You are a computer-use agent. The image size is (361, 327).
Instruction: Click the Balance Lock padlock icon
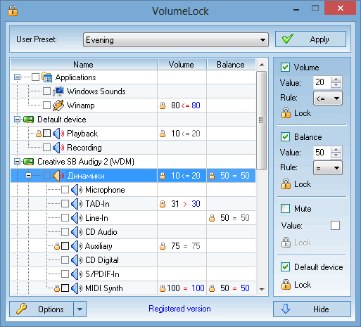(286, 184)
